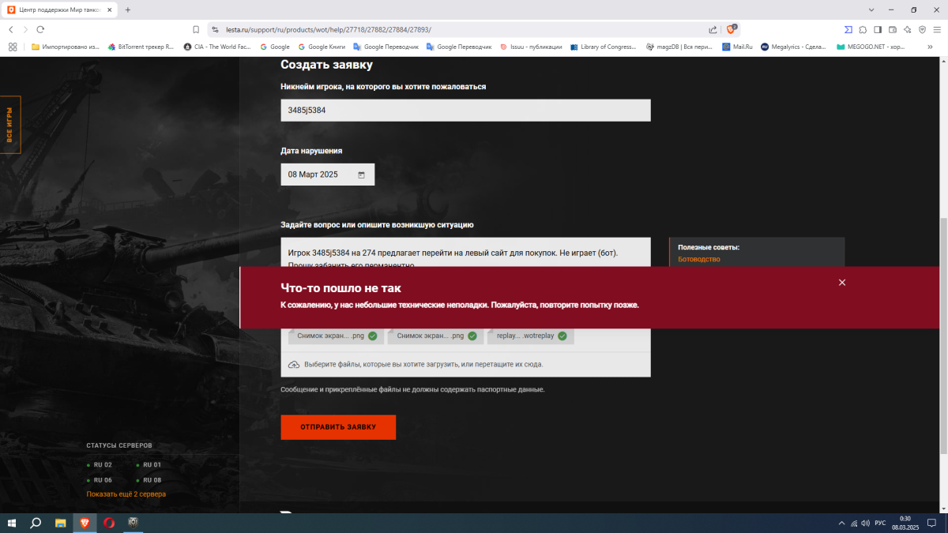Open the browser hamburger main menu
Screen dimensions: 948x533
tap(937, 29)
